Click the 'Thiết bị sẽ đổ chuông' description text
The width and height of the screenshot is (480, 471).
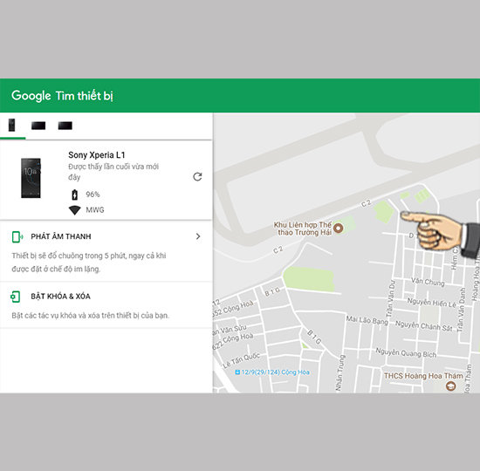pyautogui.click(x=89, y=263)
